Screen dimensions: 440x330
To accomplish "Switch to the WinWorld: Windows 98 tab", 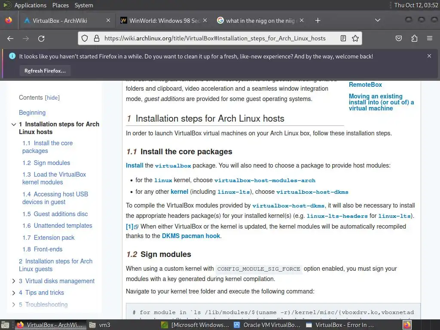I will pos(164,21).
